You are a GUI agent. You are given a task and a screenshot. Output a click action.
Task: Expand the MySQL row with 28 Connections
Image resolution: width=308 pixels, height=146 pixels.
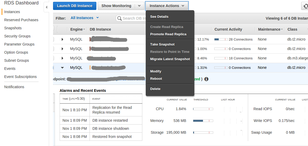62,39
